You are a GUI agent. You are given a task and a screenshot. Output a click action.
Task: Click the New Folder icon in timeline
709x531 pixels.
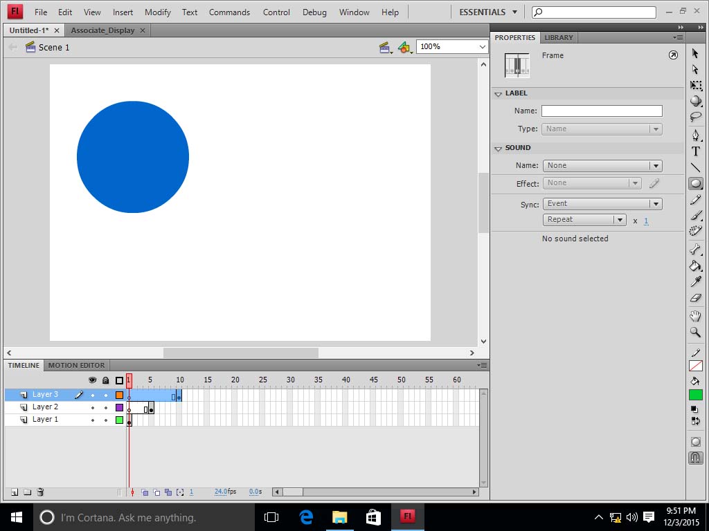pos(27,492)
